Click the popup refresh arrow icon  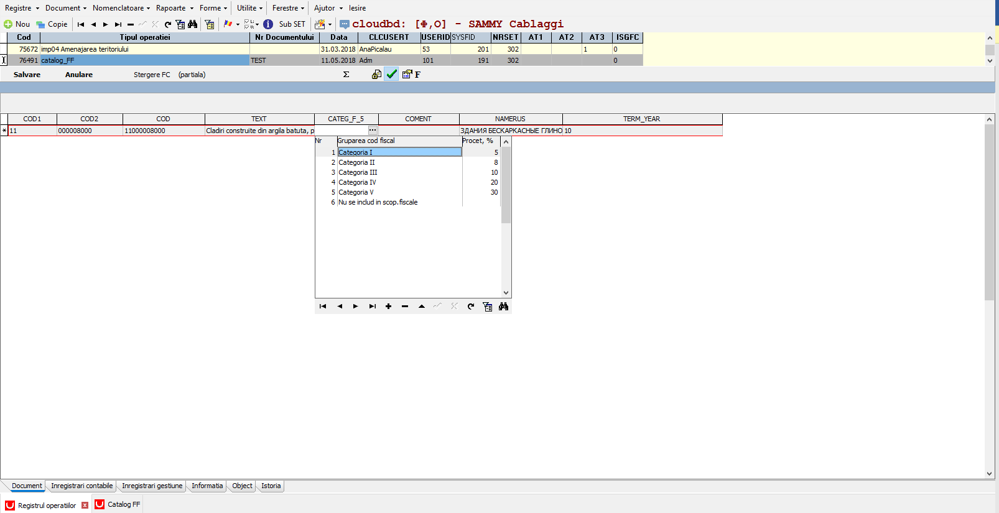[471, 307]
